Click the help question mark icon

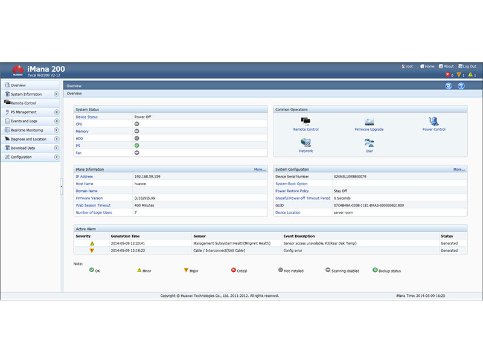(x=461, y=86)
